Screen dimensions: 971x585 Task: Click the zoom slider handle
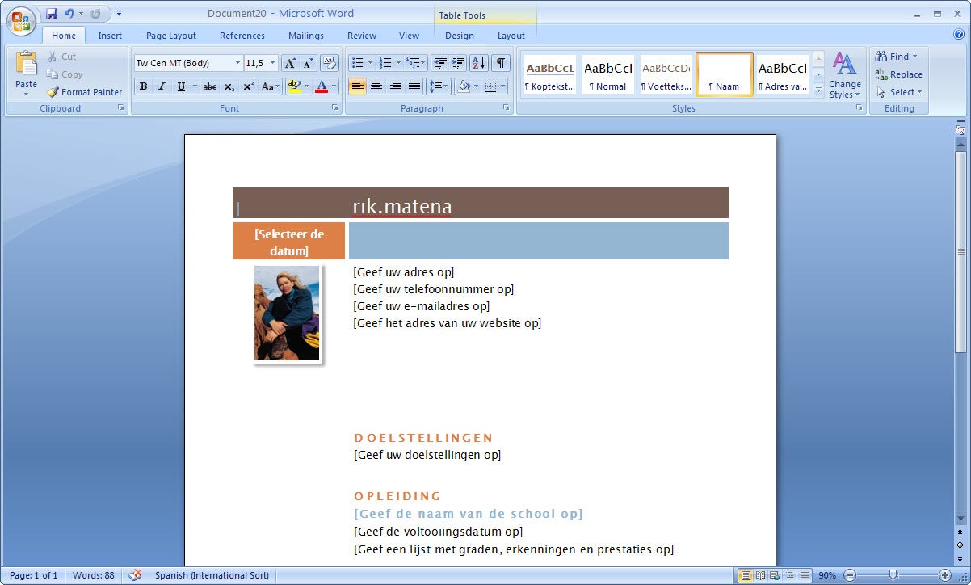[893, 575]
